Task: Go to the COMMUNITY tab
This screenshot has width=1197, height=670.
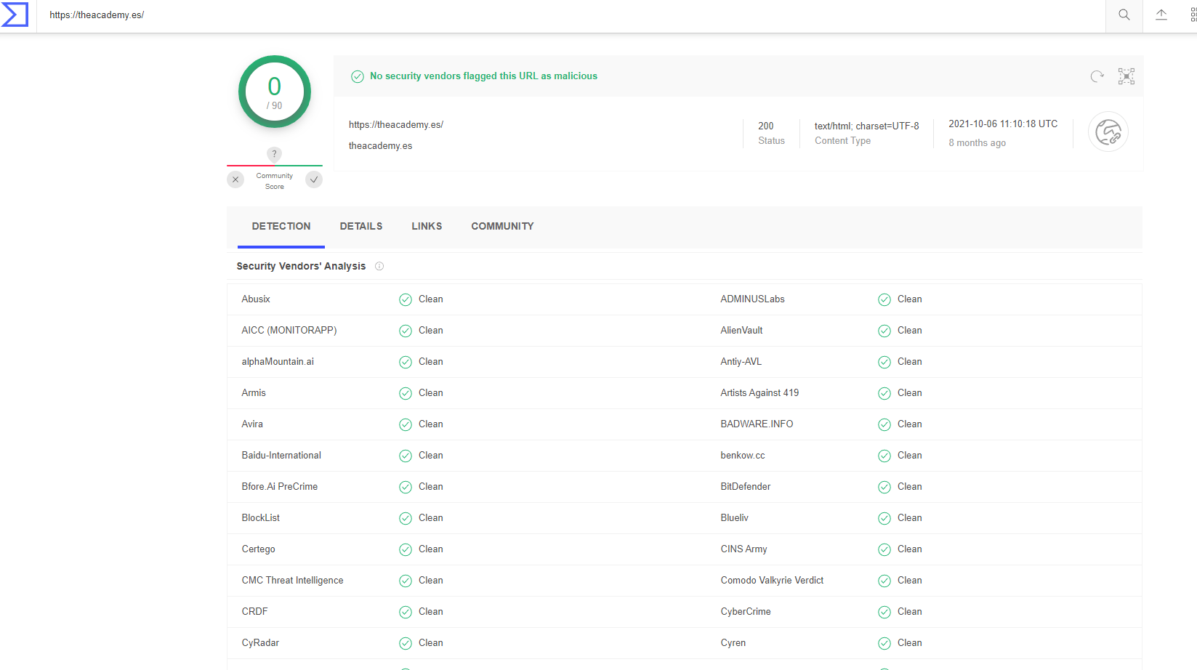Action: (x=502, y=227)
